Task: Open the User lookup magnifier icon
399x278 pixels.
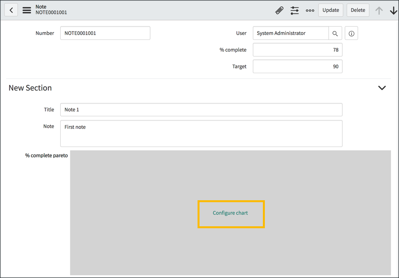Action: tap(335, 33)
